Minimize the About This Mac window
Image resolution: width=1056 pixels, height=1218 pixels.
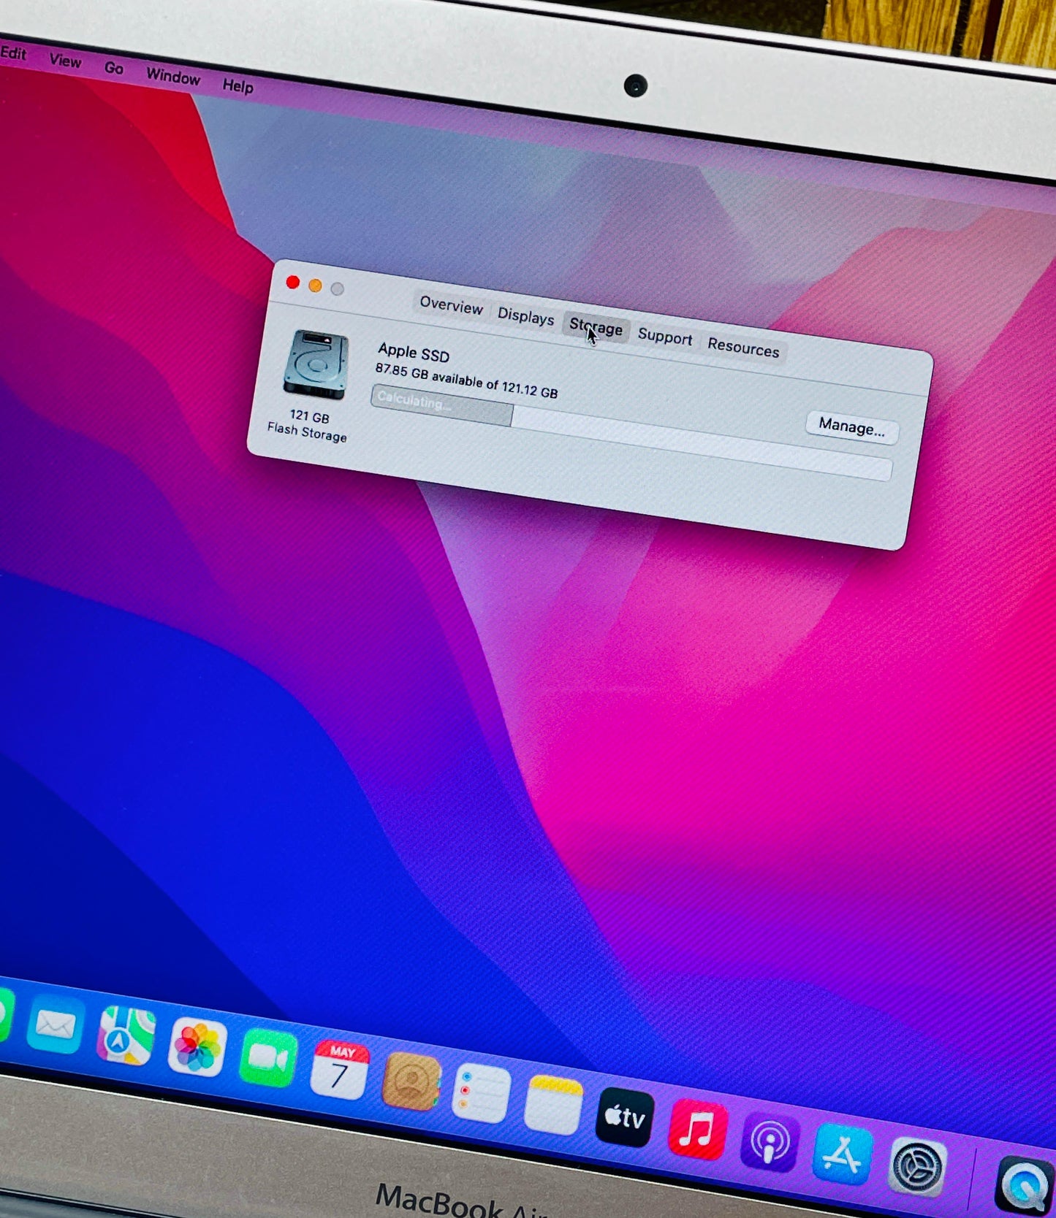(315, 286)
